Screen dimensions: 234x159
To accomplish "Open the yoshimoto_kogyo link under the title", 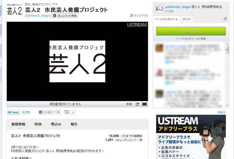I will (x=38, y=16).
